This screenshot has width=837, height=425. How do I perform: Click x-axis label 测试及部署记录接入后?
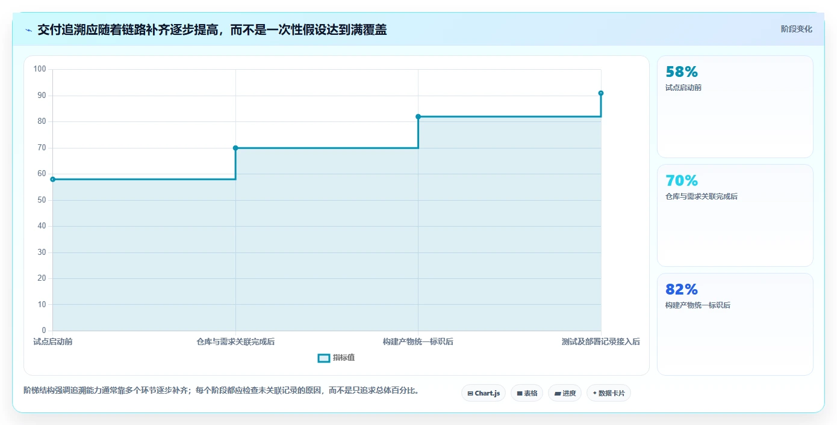click(x=601, y=342)
